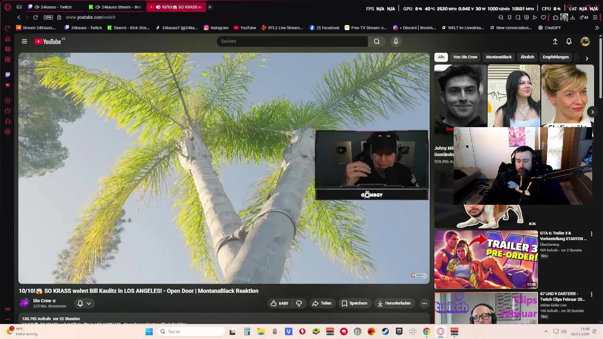Image resolution: width=603 pixels, height=339 pixels.
Task: Open Die Crew channel avatar
Action: click(x=24, y=303)
